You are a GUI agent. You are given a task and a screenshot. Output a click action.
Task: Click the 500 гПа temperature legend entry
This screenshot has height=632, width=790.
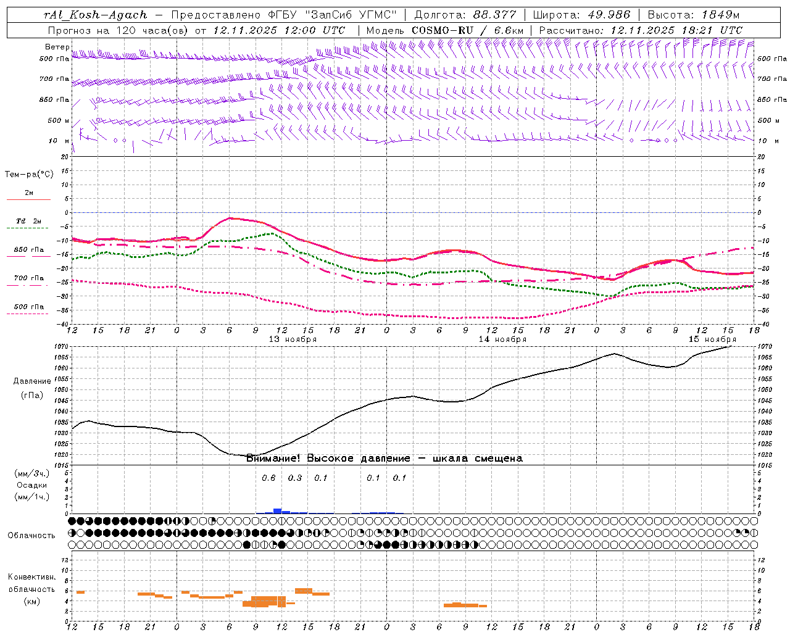pos(29,307)
